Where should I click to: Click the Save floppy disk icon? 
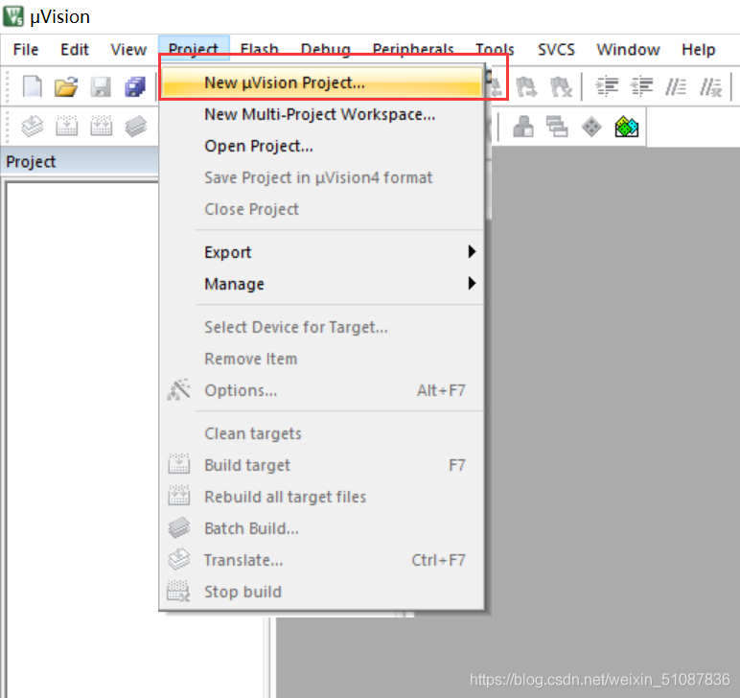click(x=101, y=87)
